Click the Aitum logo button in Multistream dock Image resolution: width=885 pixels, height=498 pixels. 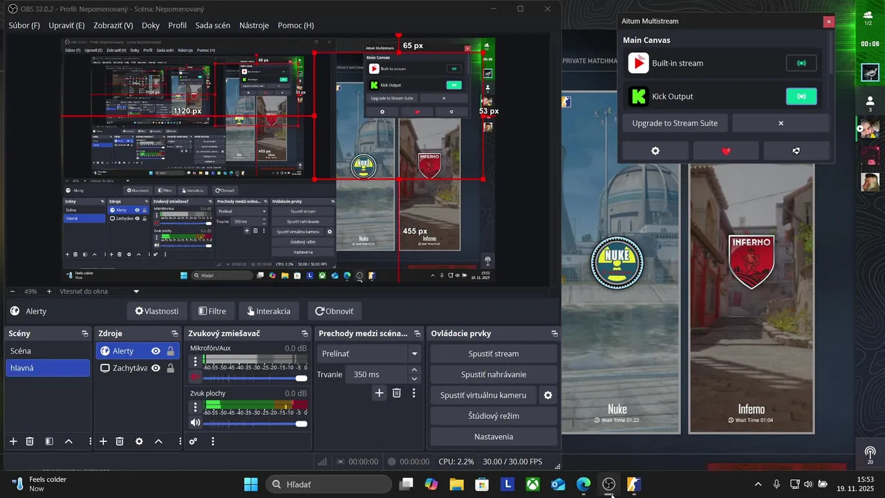point(796,151)
